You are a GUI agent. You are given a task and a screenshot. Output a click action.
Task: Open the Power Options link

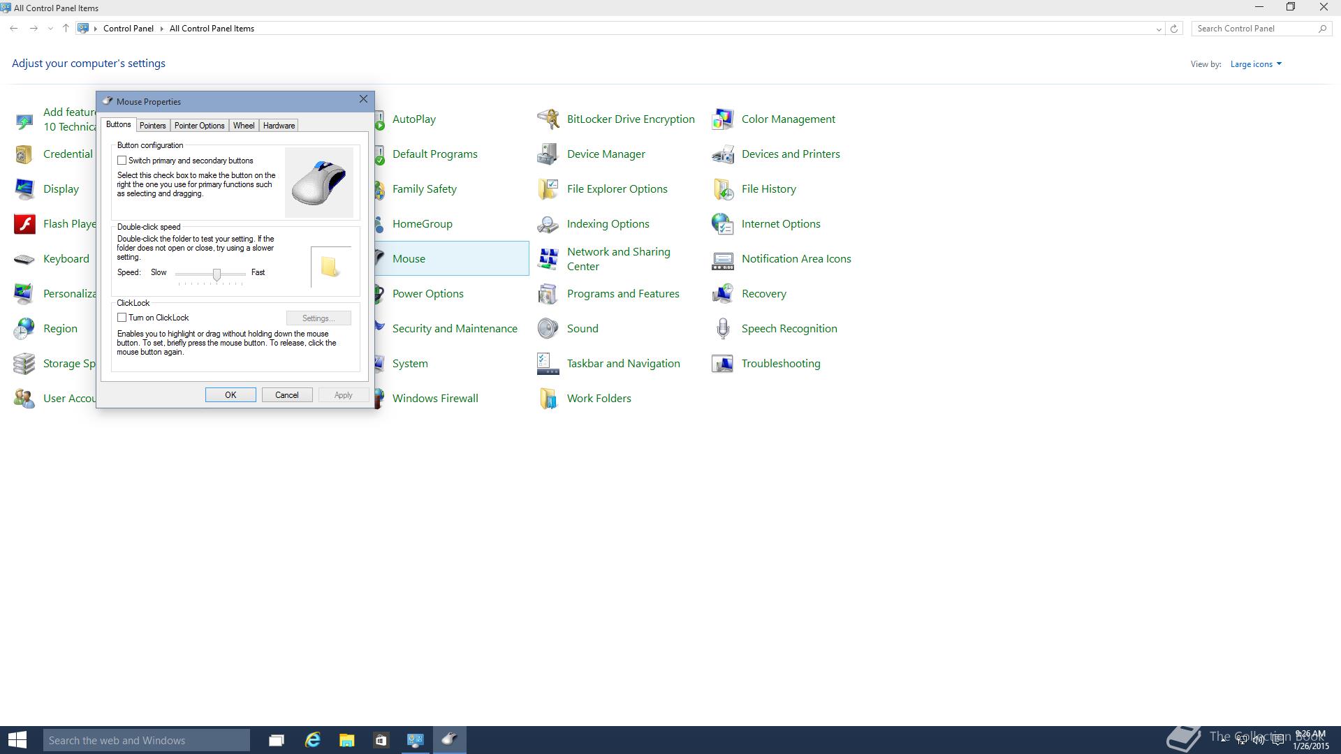coord(428,294)
